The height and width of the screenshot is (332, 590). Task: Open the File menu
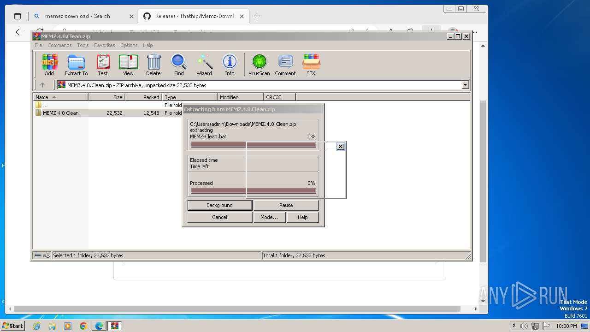tap(38, 45)
